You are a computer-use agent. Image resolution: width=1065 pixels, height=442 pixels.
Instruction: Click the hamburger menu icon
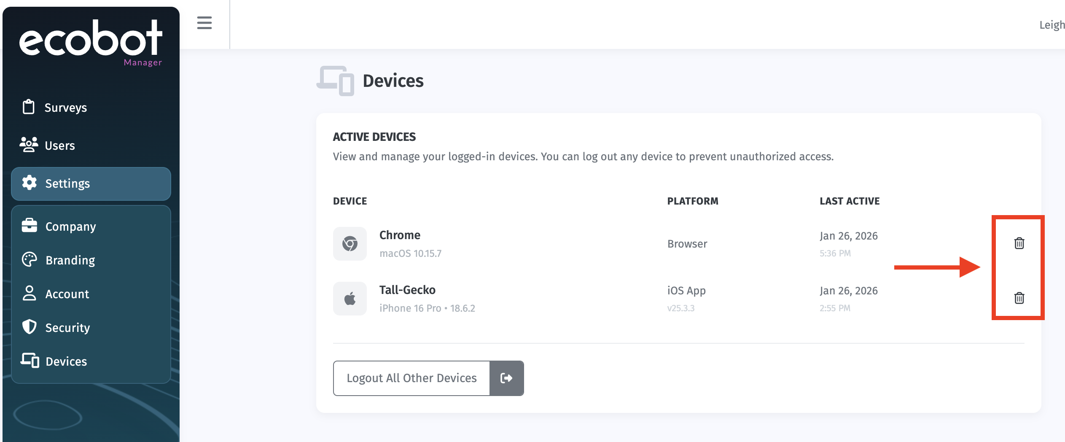[x=204, y=23]
